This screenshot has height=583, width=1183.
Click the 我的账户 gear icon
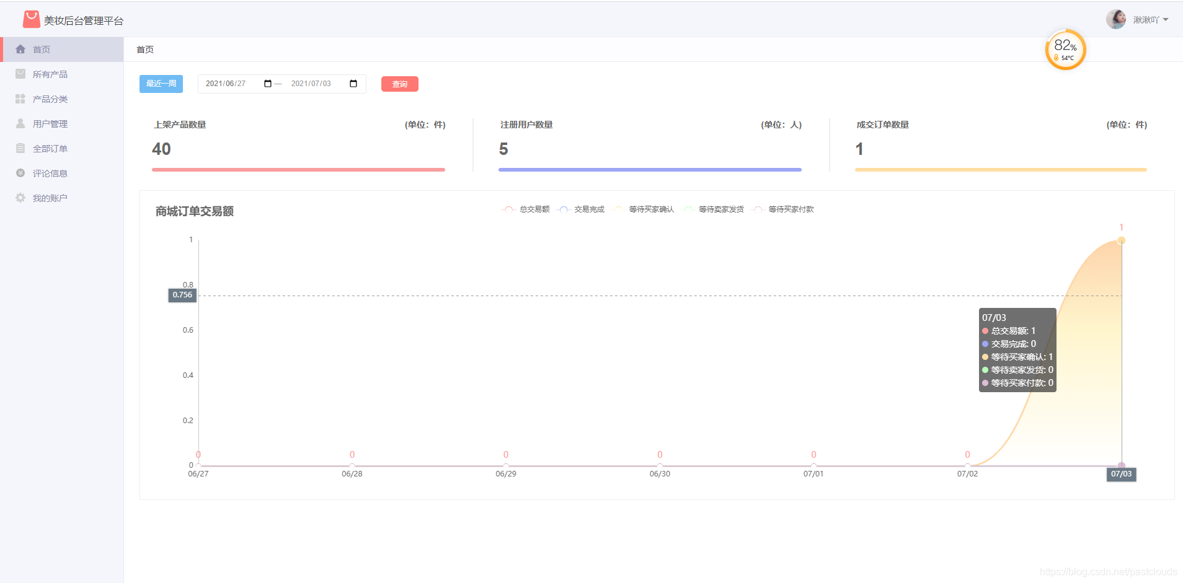point(20,198)
